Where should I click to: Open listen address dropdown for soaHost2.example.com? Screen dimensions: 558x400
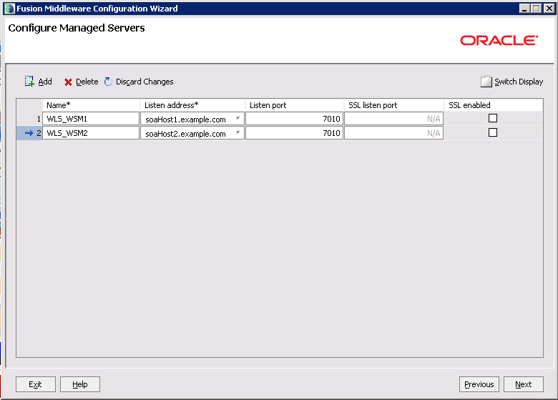[x=238, y=132]
